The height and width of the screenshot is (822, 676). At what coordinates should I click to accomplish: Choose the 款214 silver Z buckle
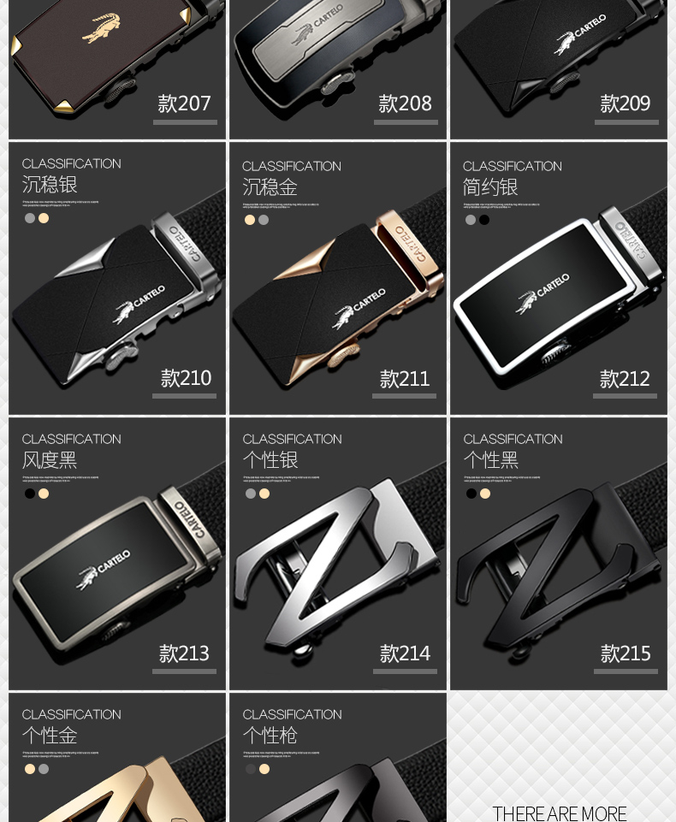pos(338,553)
